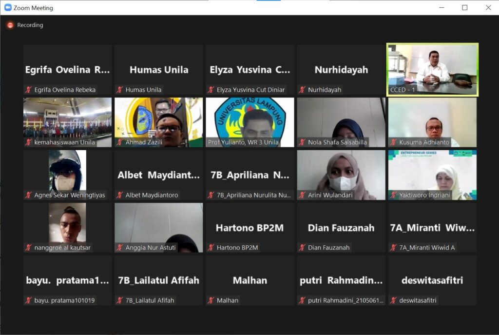The image size is (499, 335).
Task: Click deswitasafitri's muted microphone icon
Action: [393, 300]
